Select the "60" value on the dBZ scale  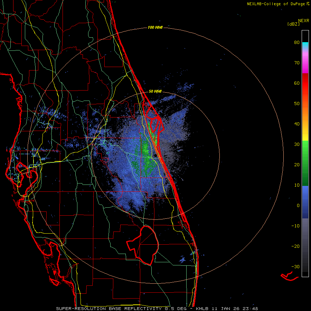[x=297, y=83]
